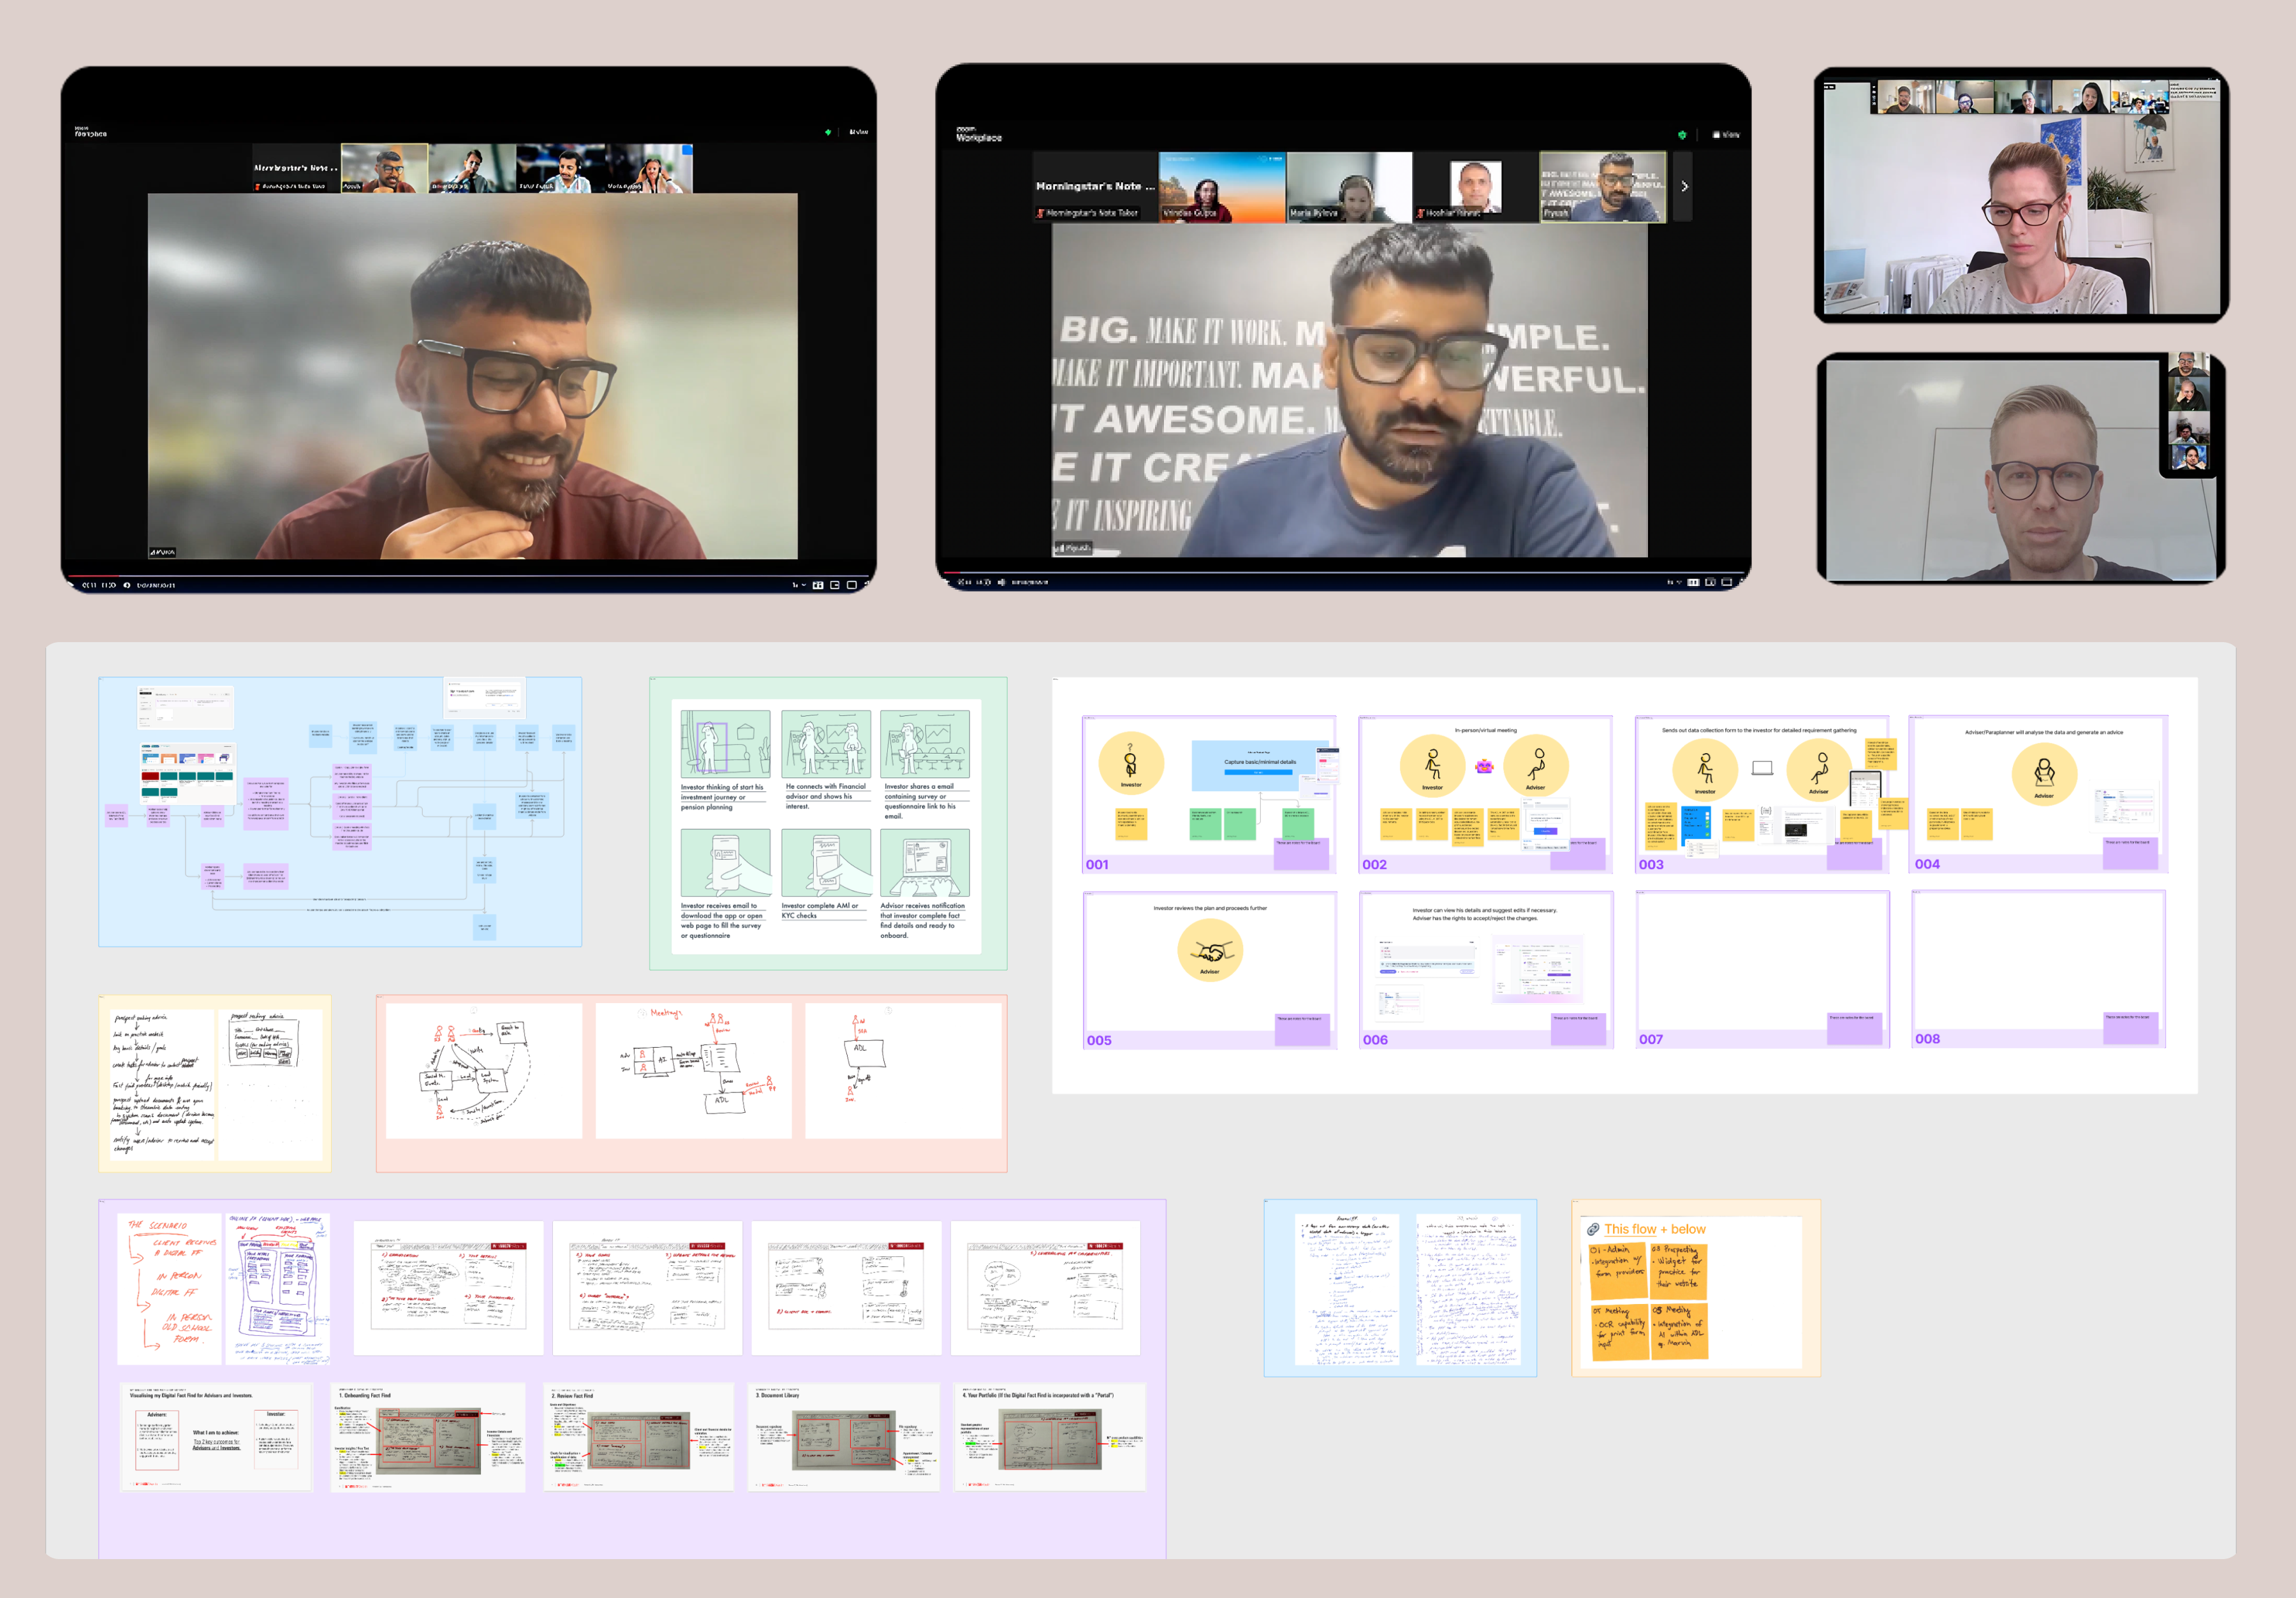Toggle theater mode in left video player
2296x1598 pixels.
point(851,585)
